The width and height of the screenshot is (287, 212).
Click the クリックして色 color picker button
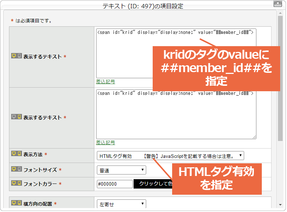pos(153,184)
